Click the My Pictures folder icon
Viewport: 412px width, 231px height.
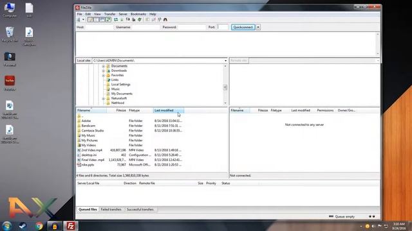point(79,141)
